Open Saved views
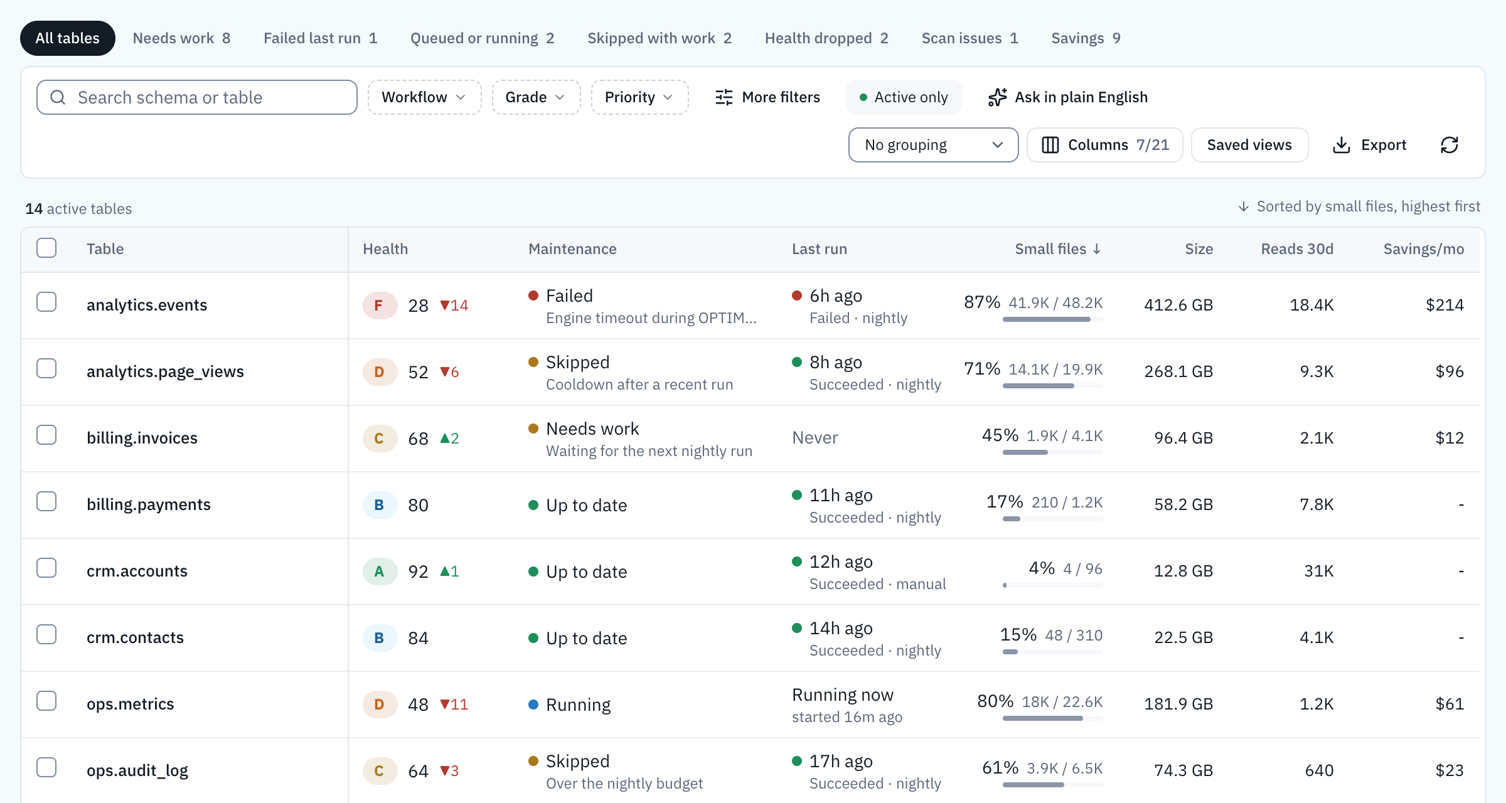 (x=1249, y=145)
